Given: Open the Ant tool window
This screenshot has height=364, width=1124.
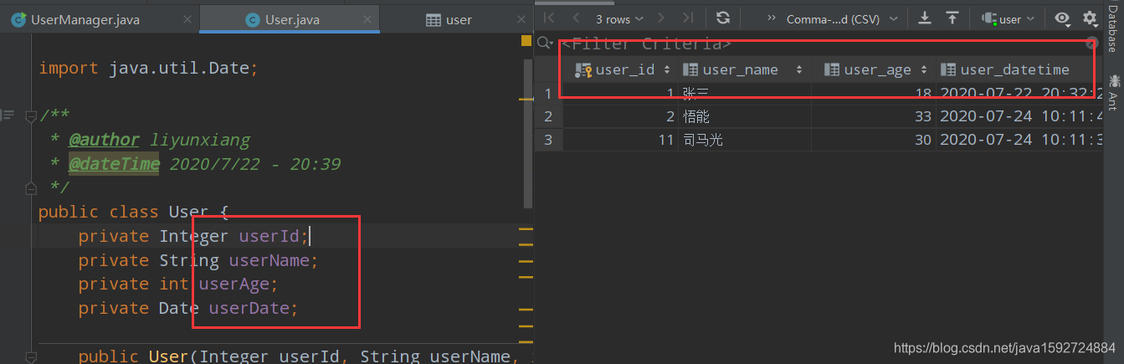Looking at the screenshot, I should (1112, 93).
